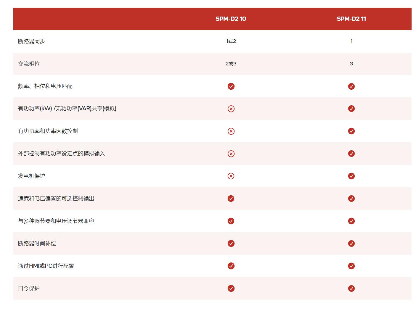
Task: Click the check icon for 速度和电压偏置的可选控制输出
Action: (231, 199)
